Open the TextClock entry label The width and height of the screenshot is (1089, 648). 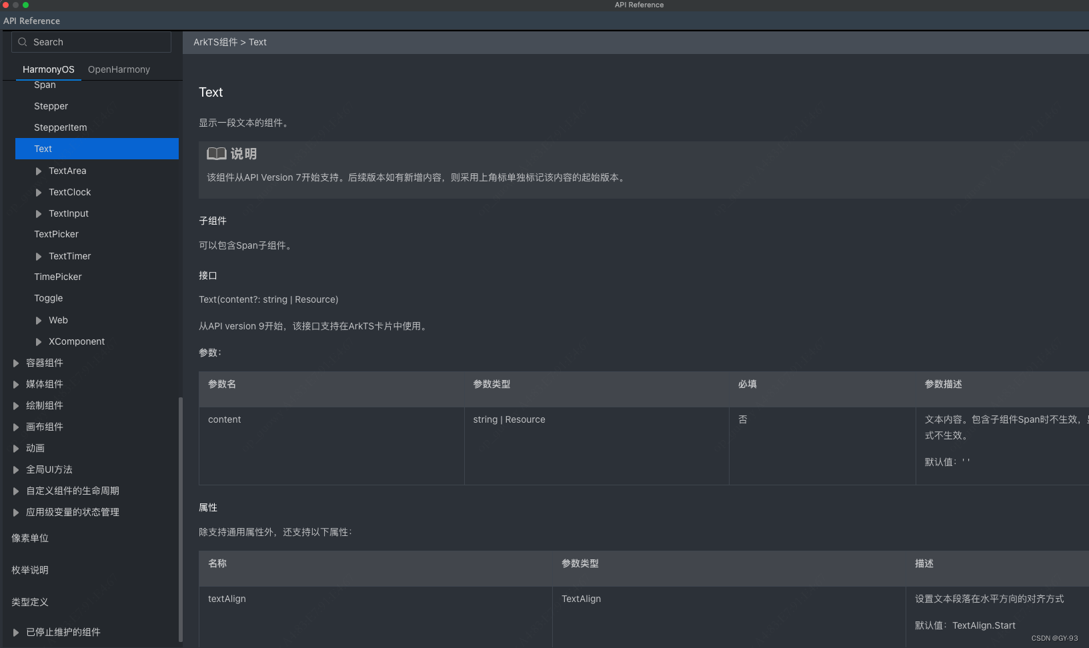coord(69,192)
